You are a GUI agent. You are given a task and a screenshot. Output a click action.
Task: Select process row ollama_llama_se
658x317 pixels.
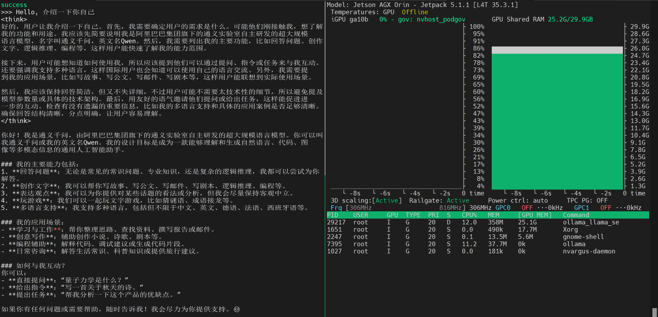tap(487, 222)
